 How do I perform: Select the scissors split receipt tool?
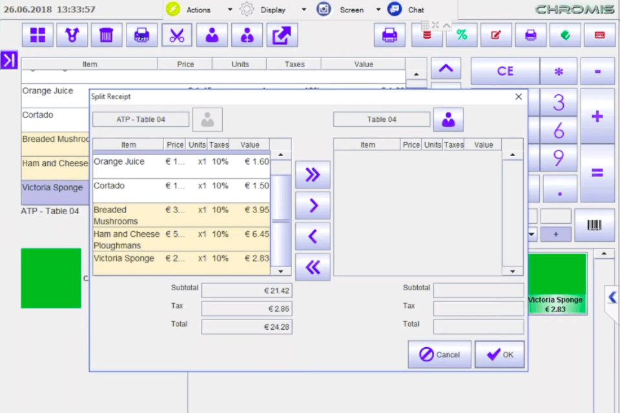(177, 35)
